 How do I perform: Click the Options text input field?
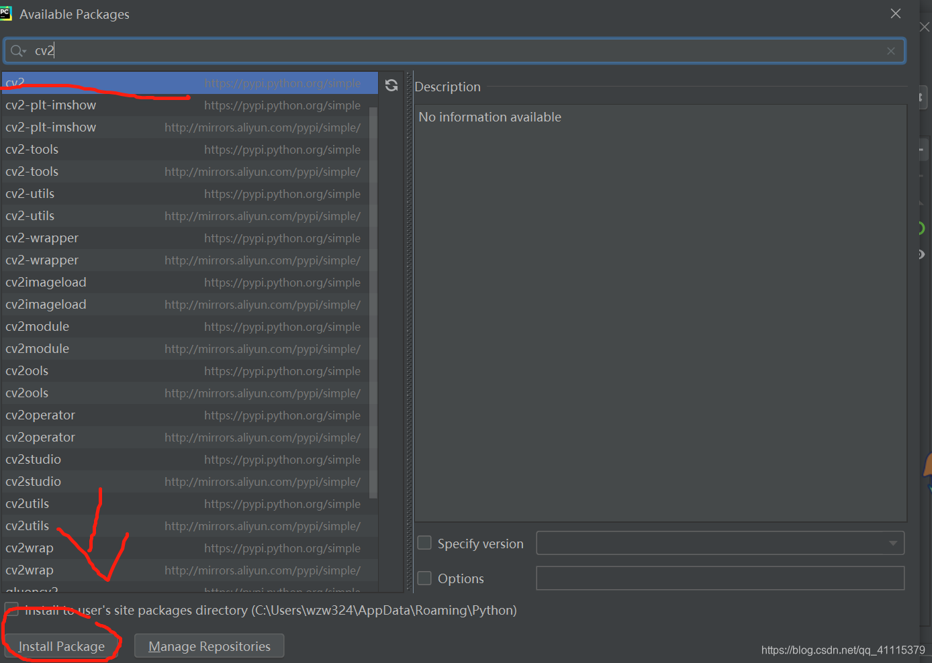[x=720, y=578]
